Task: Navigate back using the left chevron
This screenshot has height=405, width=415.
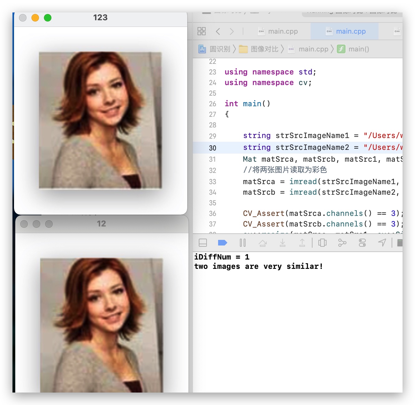Action: click(218, 31)
